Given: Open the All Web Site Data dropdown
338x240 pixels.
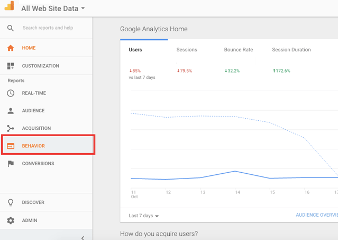Looking at the screenshot, I should point(53,8).
